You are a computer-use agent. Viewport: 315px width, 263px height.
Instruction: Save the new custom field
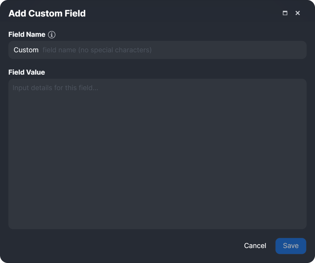tap(291, 246)
